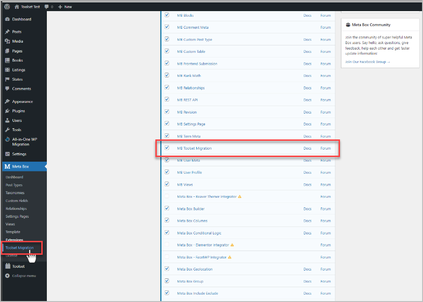Click the Dashboard gauge icon
This screenshot has width=423, height=302.
pos(7,19)
